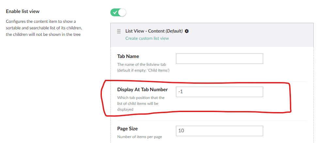Image resolution: width=319 pixels, height=143 pixels.
Task: Select the Display At Tab Number field
Action: (219, 92)
